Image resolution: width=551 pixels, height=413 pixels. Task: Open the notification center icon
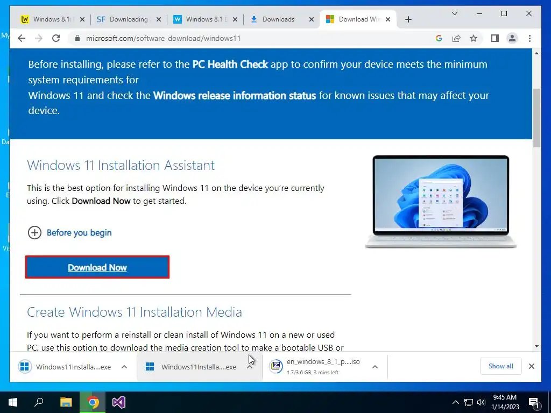coord(533,403)
